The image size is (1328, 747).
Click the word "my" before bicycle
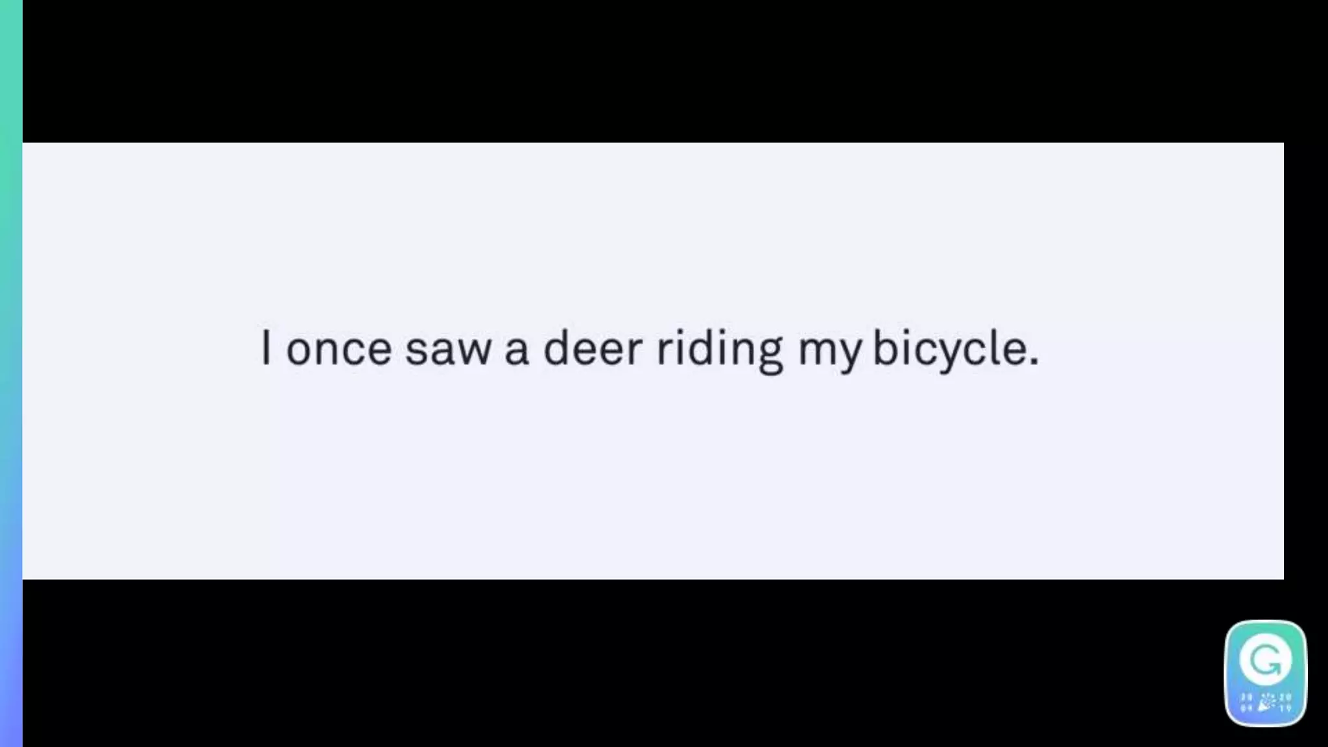click(830, 353)
